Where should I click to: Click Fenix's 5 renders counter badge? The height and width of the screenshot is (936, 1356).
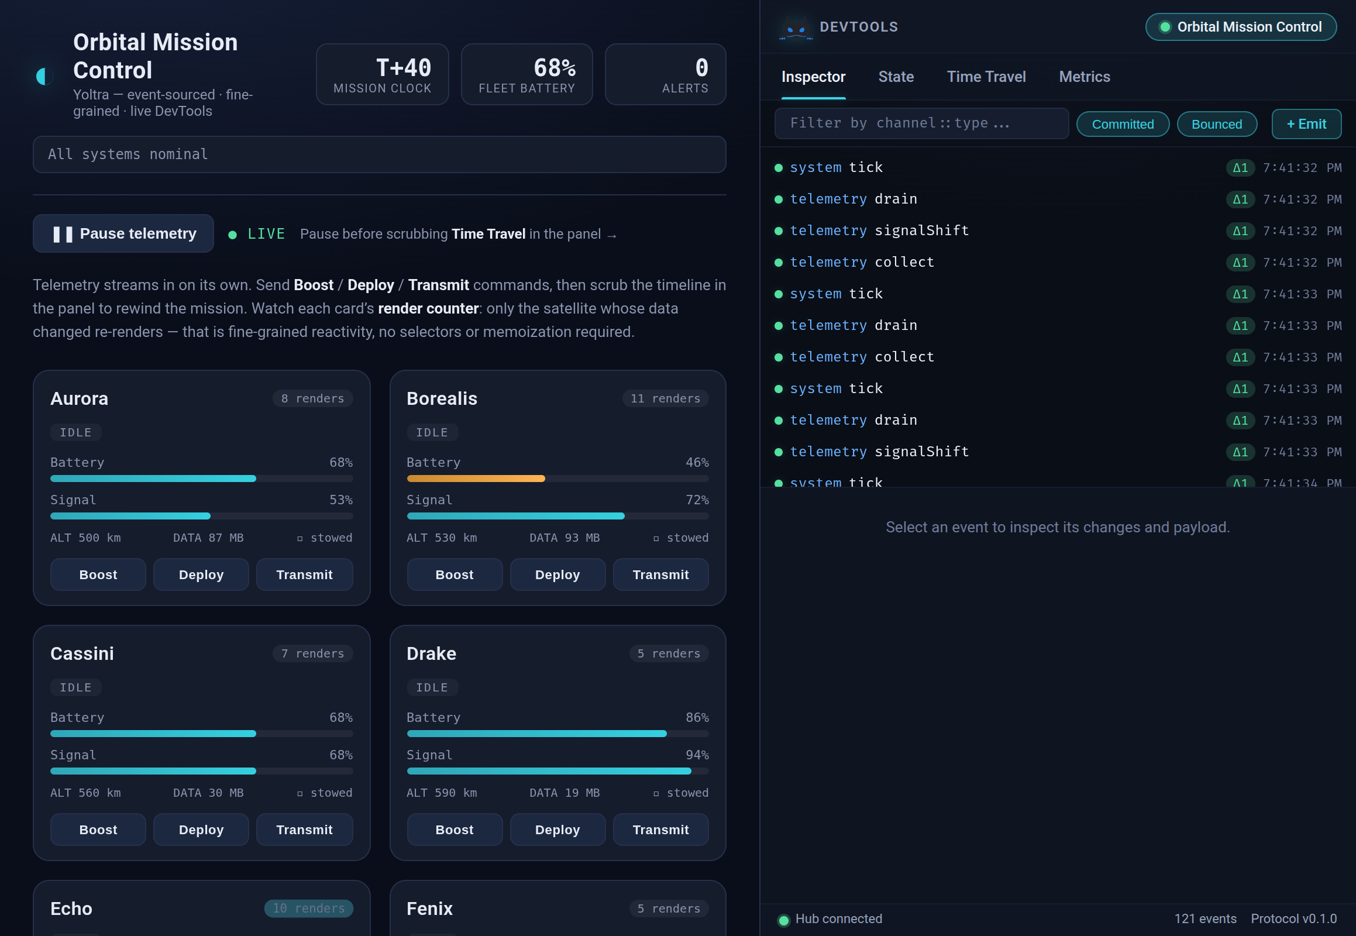669,909
